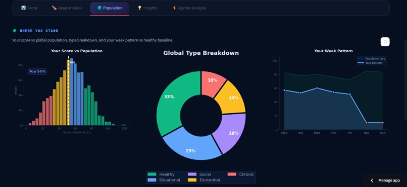Click the Insights lightbulb icon
This screenshot has height=187, width=407.
tap(140, 8)
